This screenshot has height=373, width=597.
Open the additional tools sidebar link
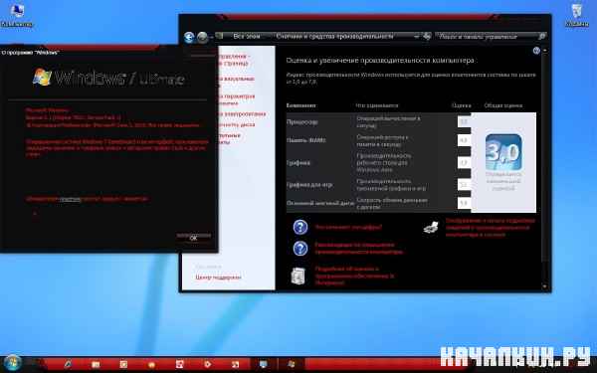pos(229,138)
